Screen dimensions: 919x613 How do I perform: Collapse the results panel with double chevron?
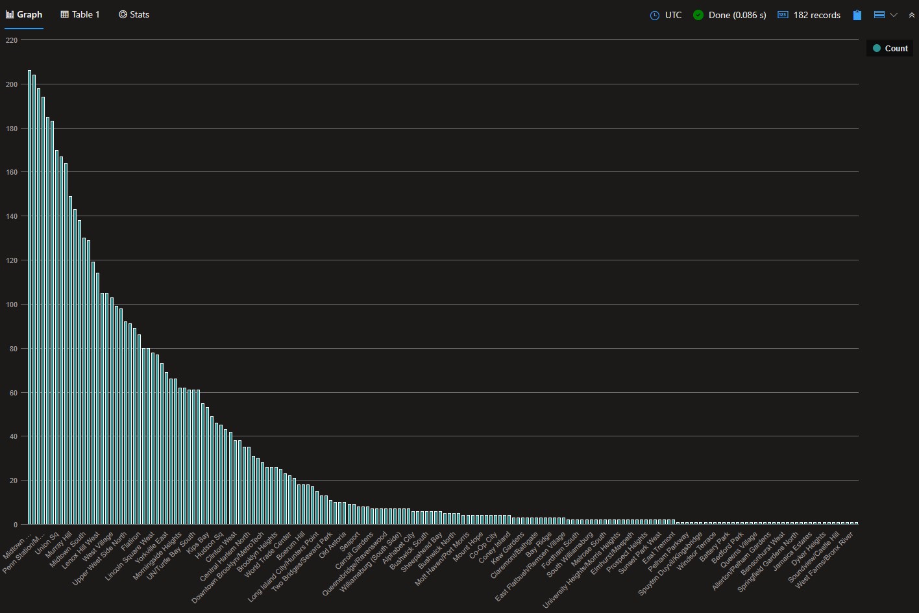point(911,15)
